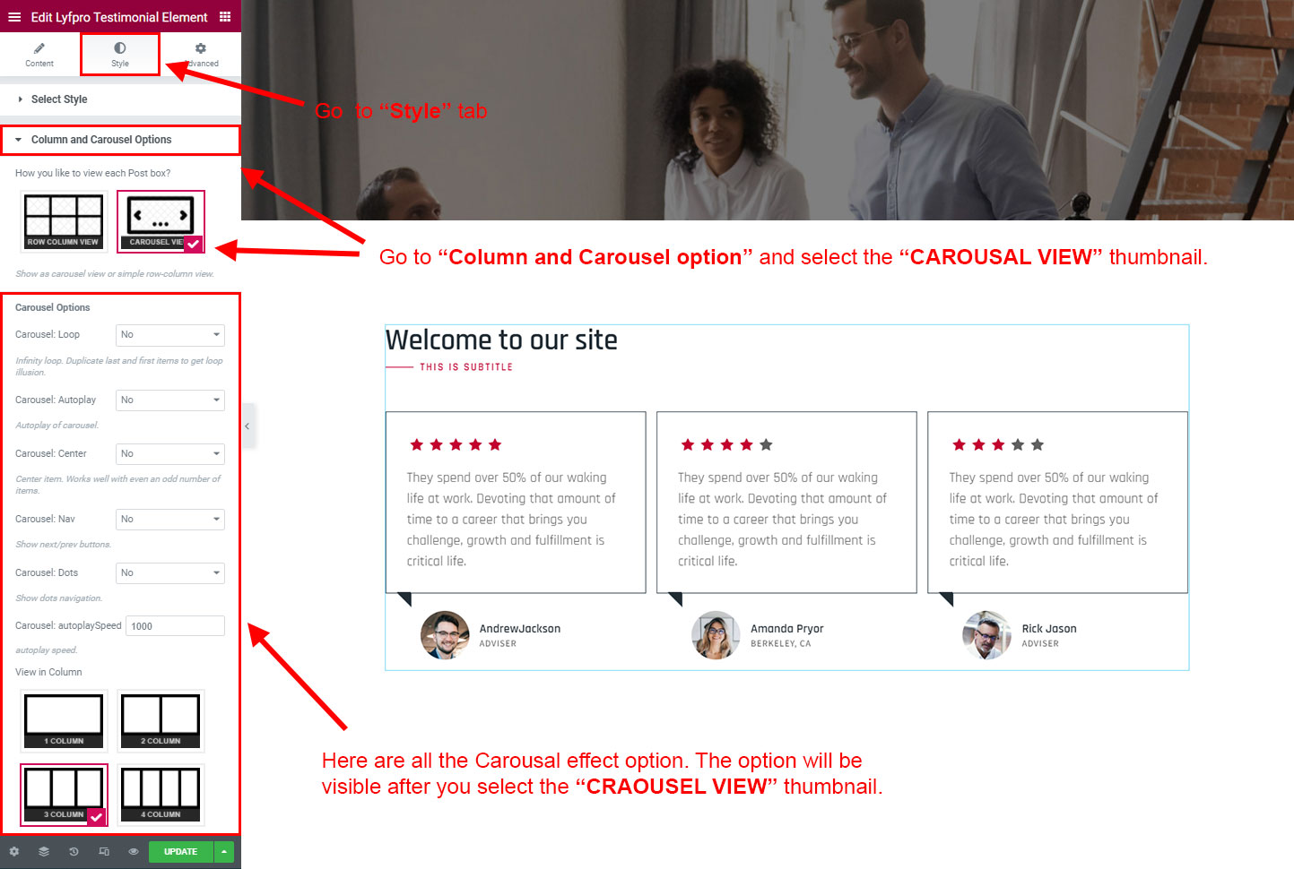Screen dimensions: 1294x869
Task: Open the Carousel: Autoplay dropdown
Action: tap(170, 400)
